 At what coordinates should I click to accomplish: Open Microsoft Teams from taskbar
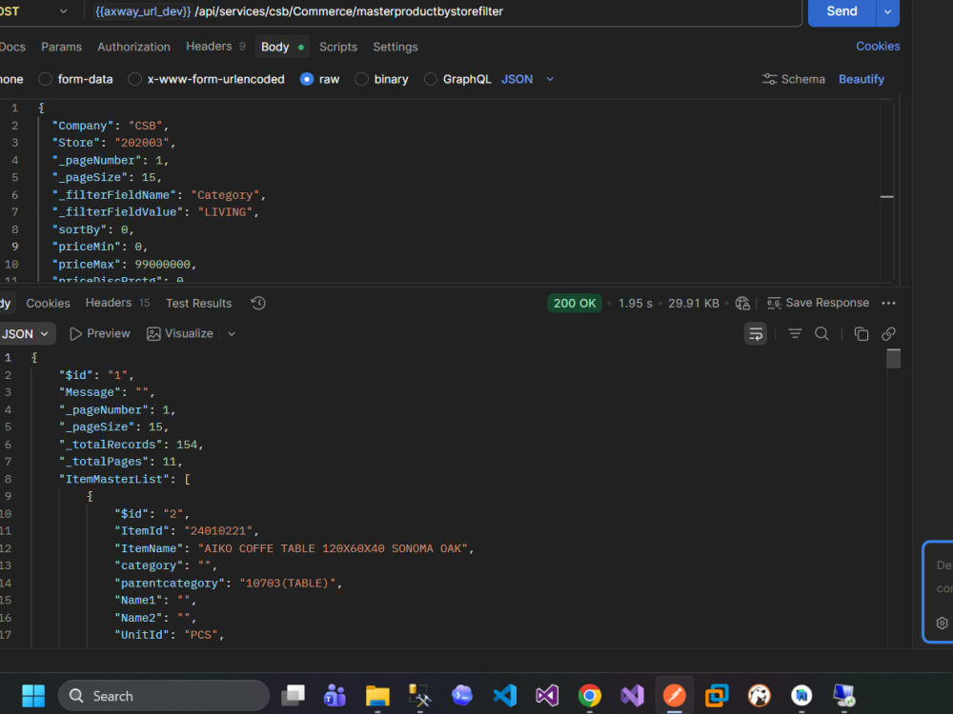pos(335,695)
